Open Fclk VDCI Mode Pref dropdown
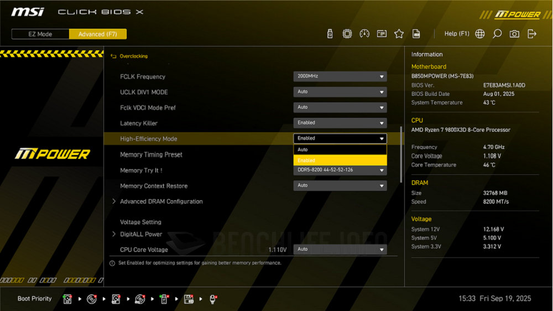 click(x=340, y=107)
